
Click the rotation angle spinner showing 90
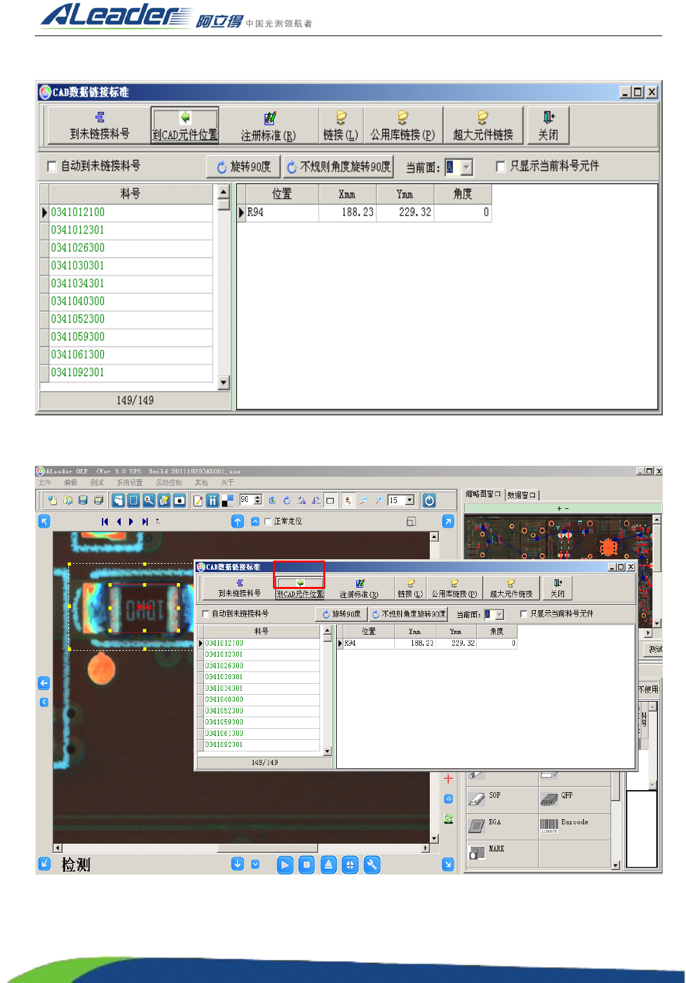point(250,500)
